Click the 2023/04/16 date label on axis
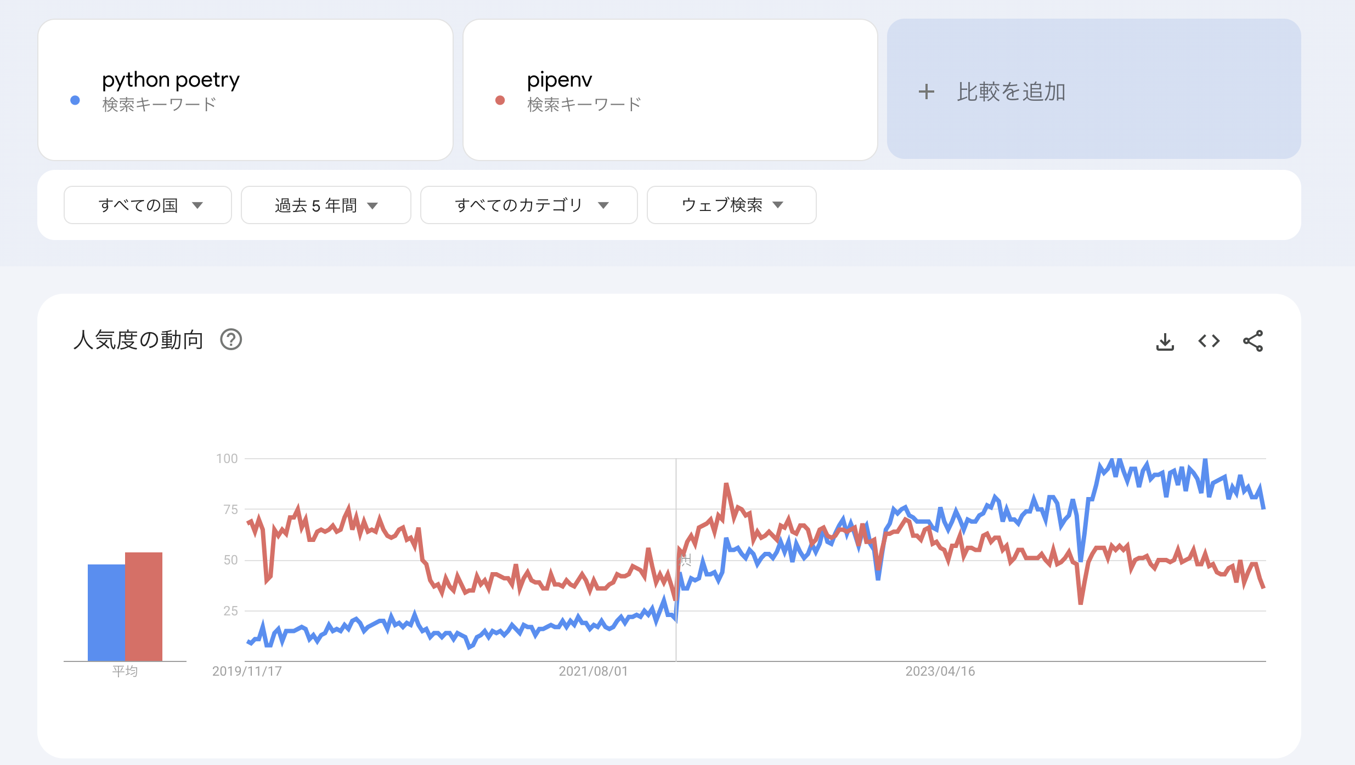Image resolution: width=1355 pixels, height=765 pixels. point(940,671)
